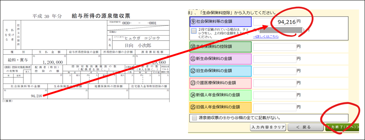Click the 94,216 value on the 源泉徴収票
Screen dimensions: 365x140
point(36,96)
